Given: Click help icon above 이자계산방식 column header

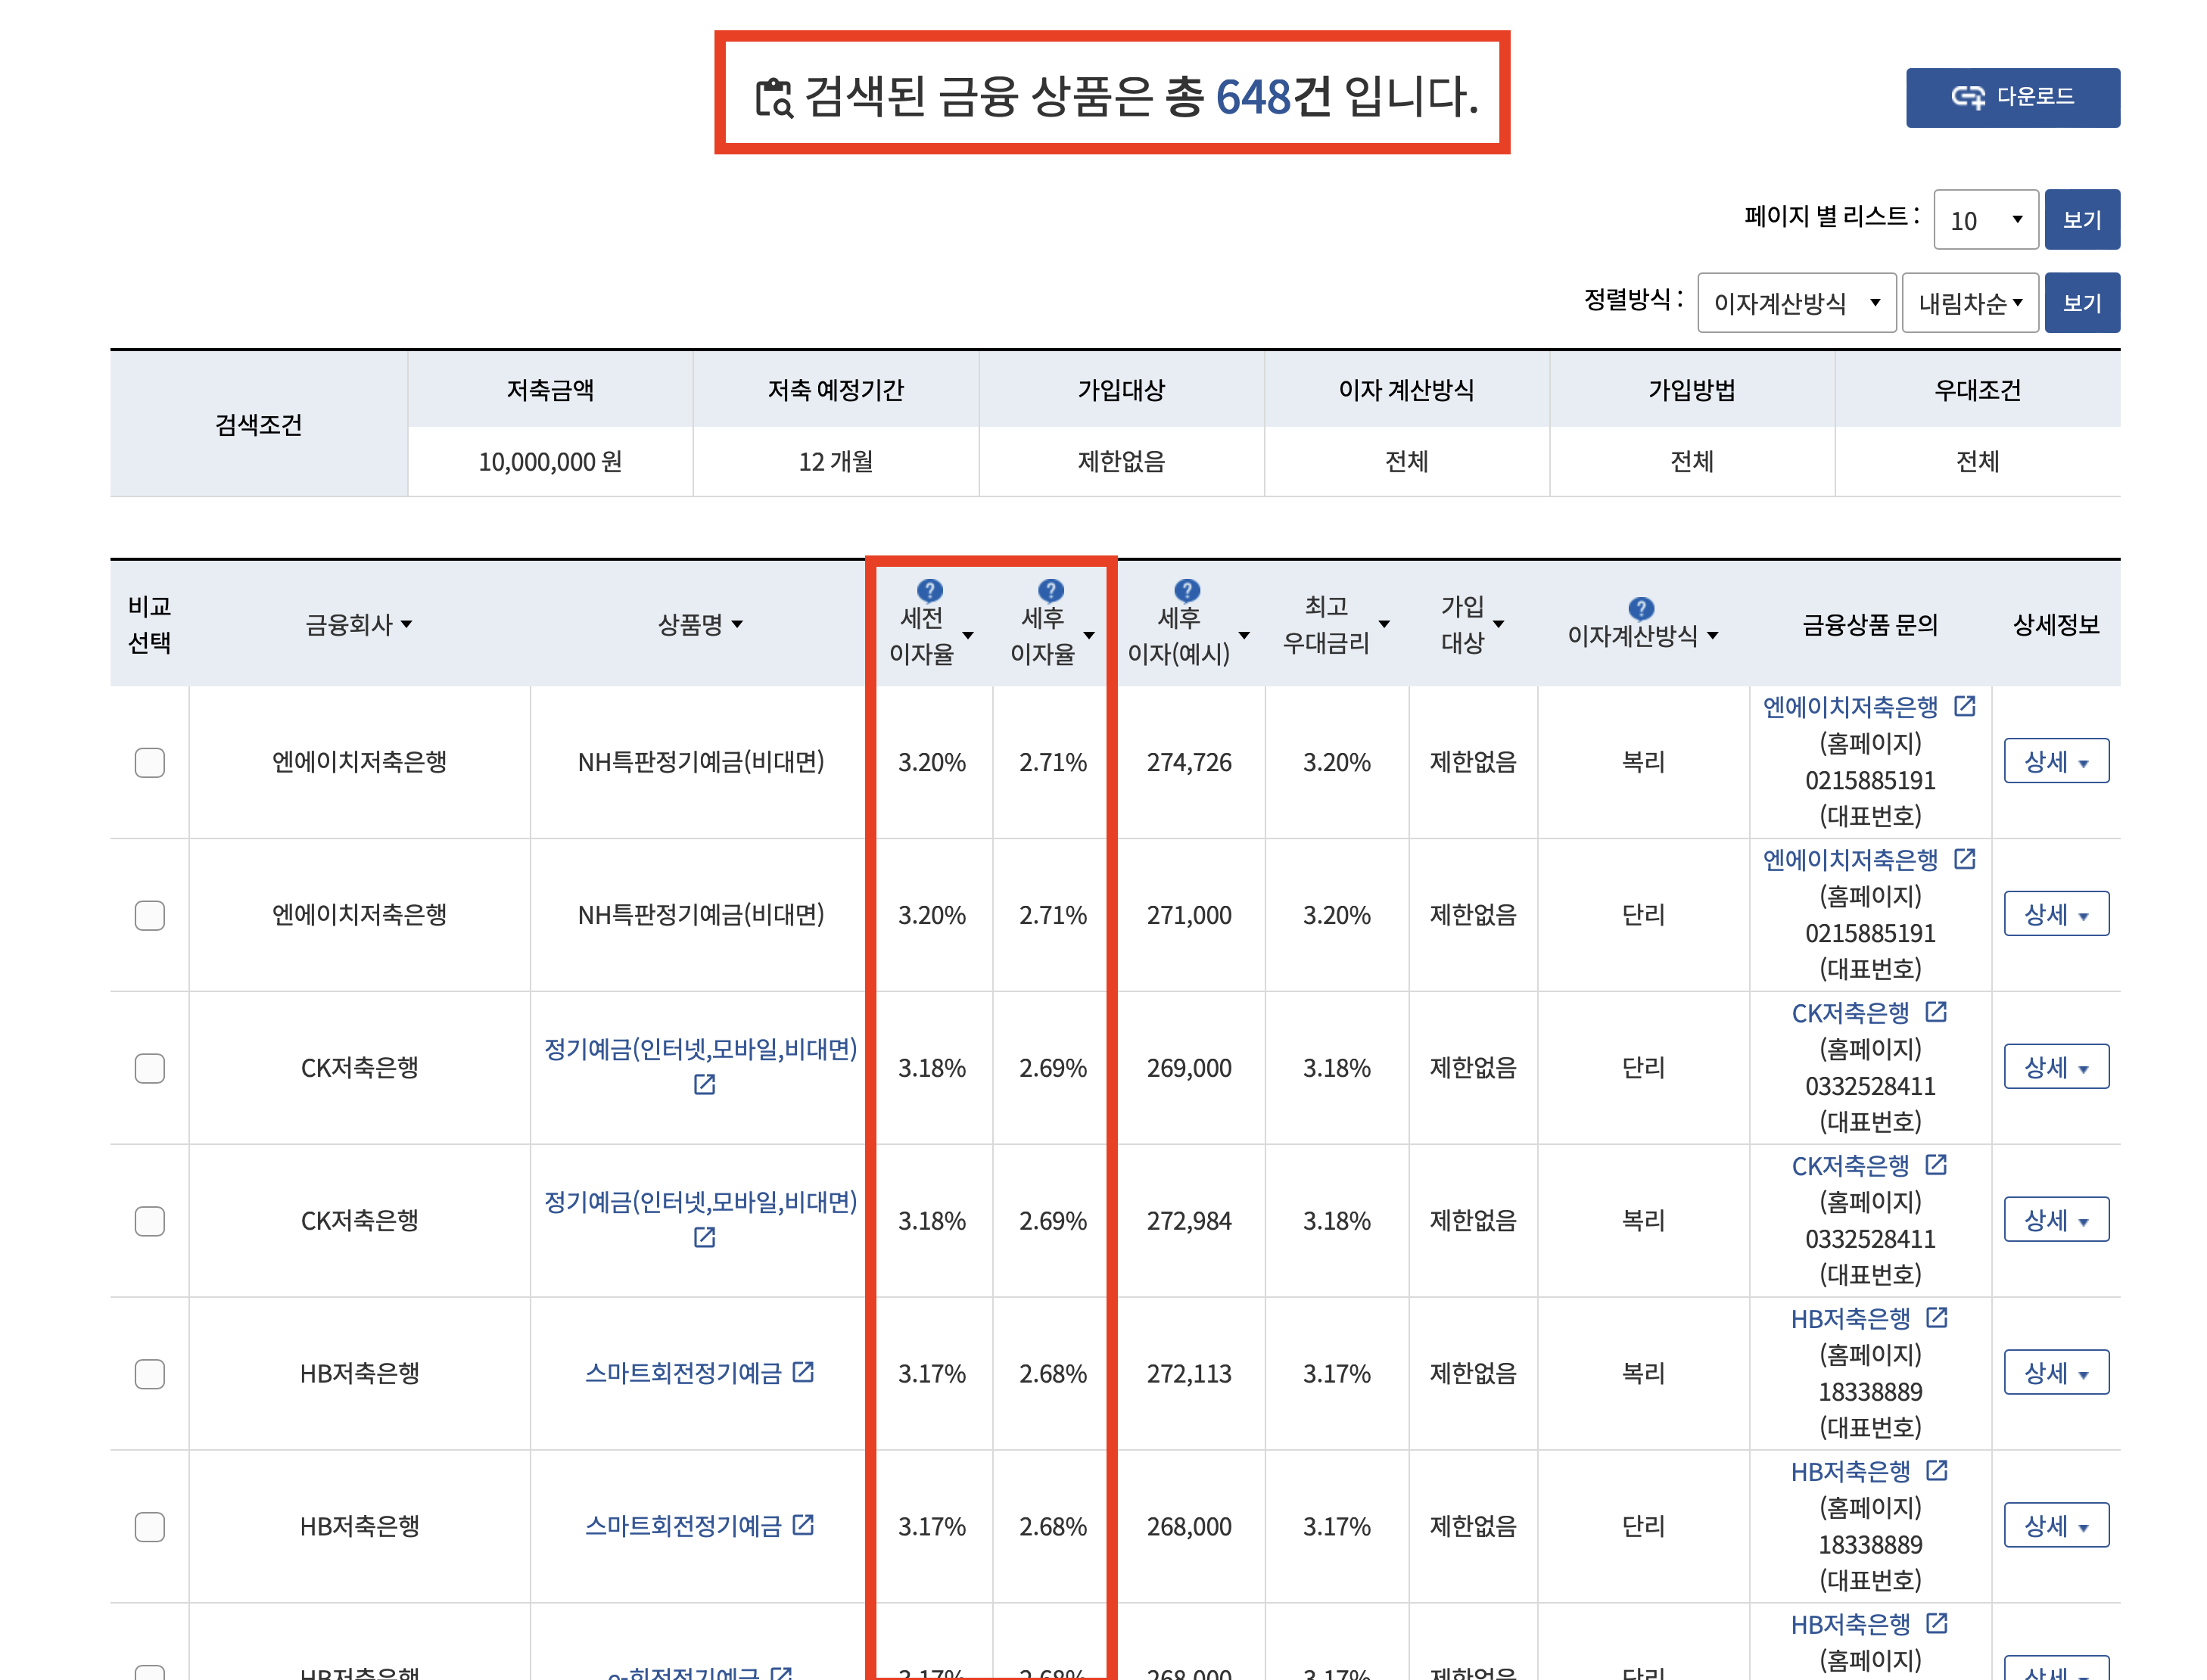Looking at the screenshot, I should point(1640,608).
